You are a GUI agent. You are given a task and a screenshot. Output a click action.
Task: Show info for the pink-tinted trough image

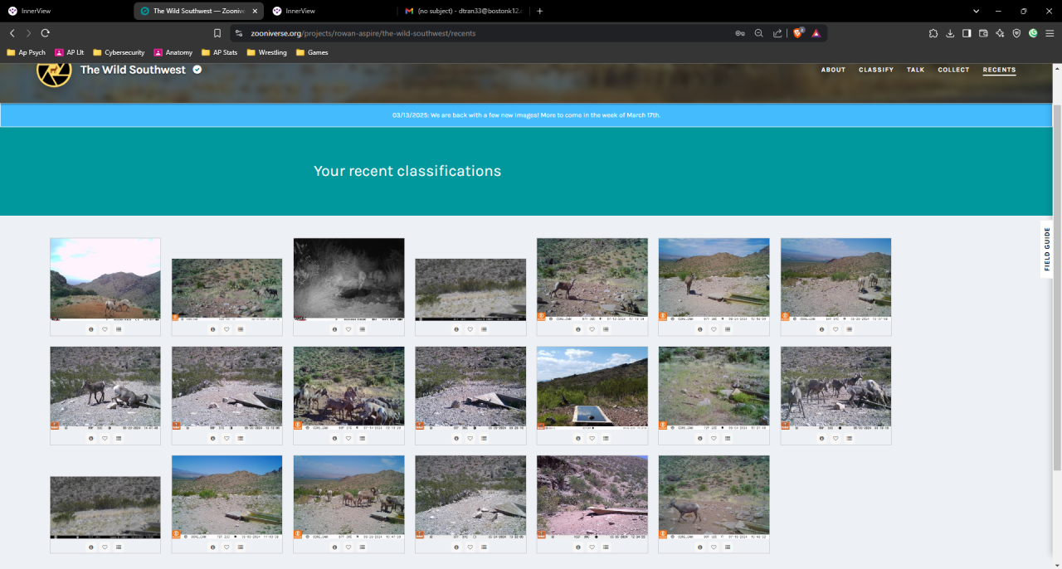tap(578, 547)
